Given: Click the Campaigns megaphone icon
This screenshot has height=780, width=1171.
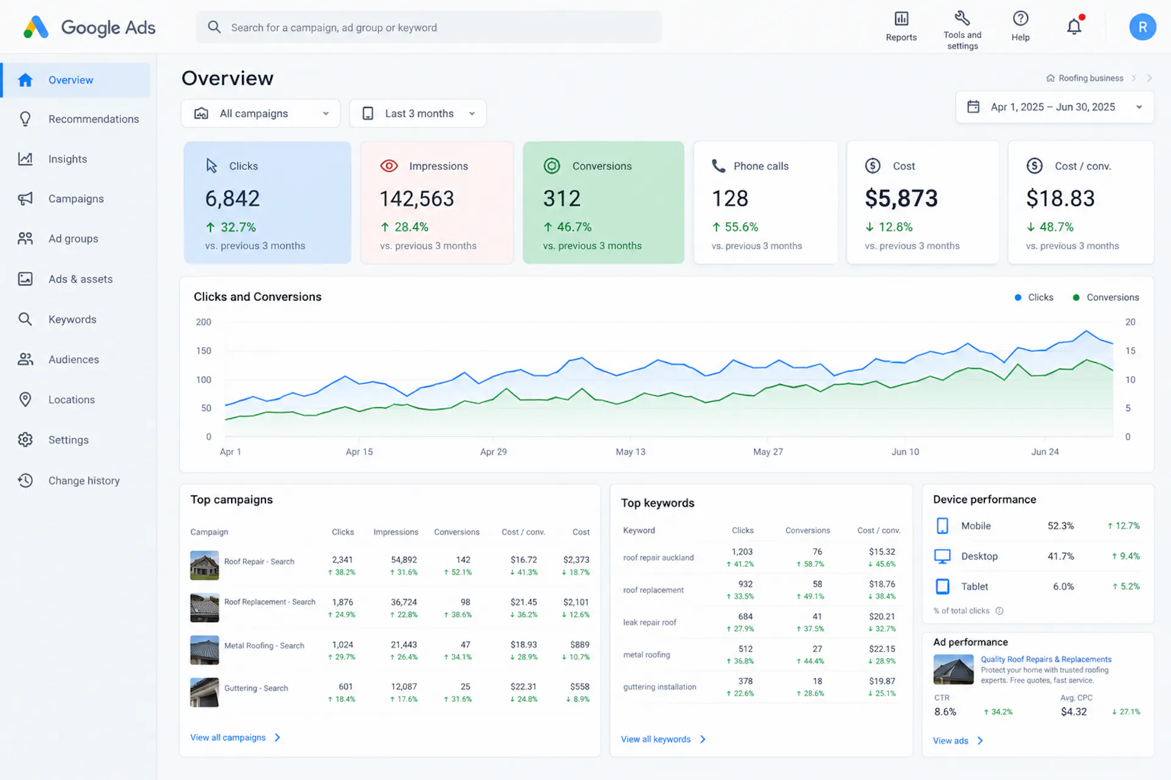Looking at the screenshot, I should [25, 199].
